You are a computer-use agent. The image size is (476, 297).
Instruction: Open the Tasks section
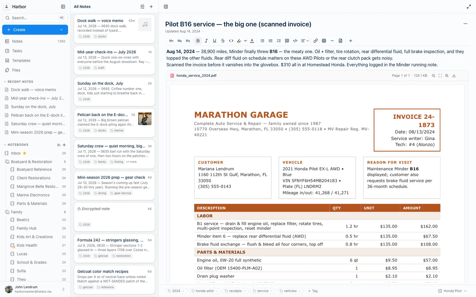[x=35, y=51]
